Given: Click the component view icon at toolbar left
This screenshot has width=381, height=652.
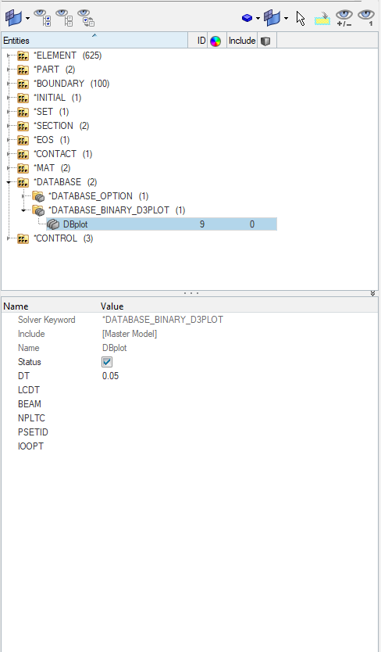Looking at the screenshot, I should (14, 18).
